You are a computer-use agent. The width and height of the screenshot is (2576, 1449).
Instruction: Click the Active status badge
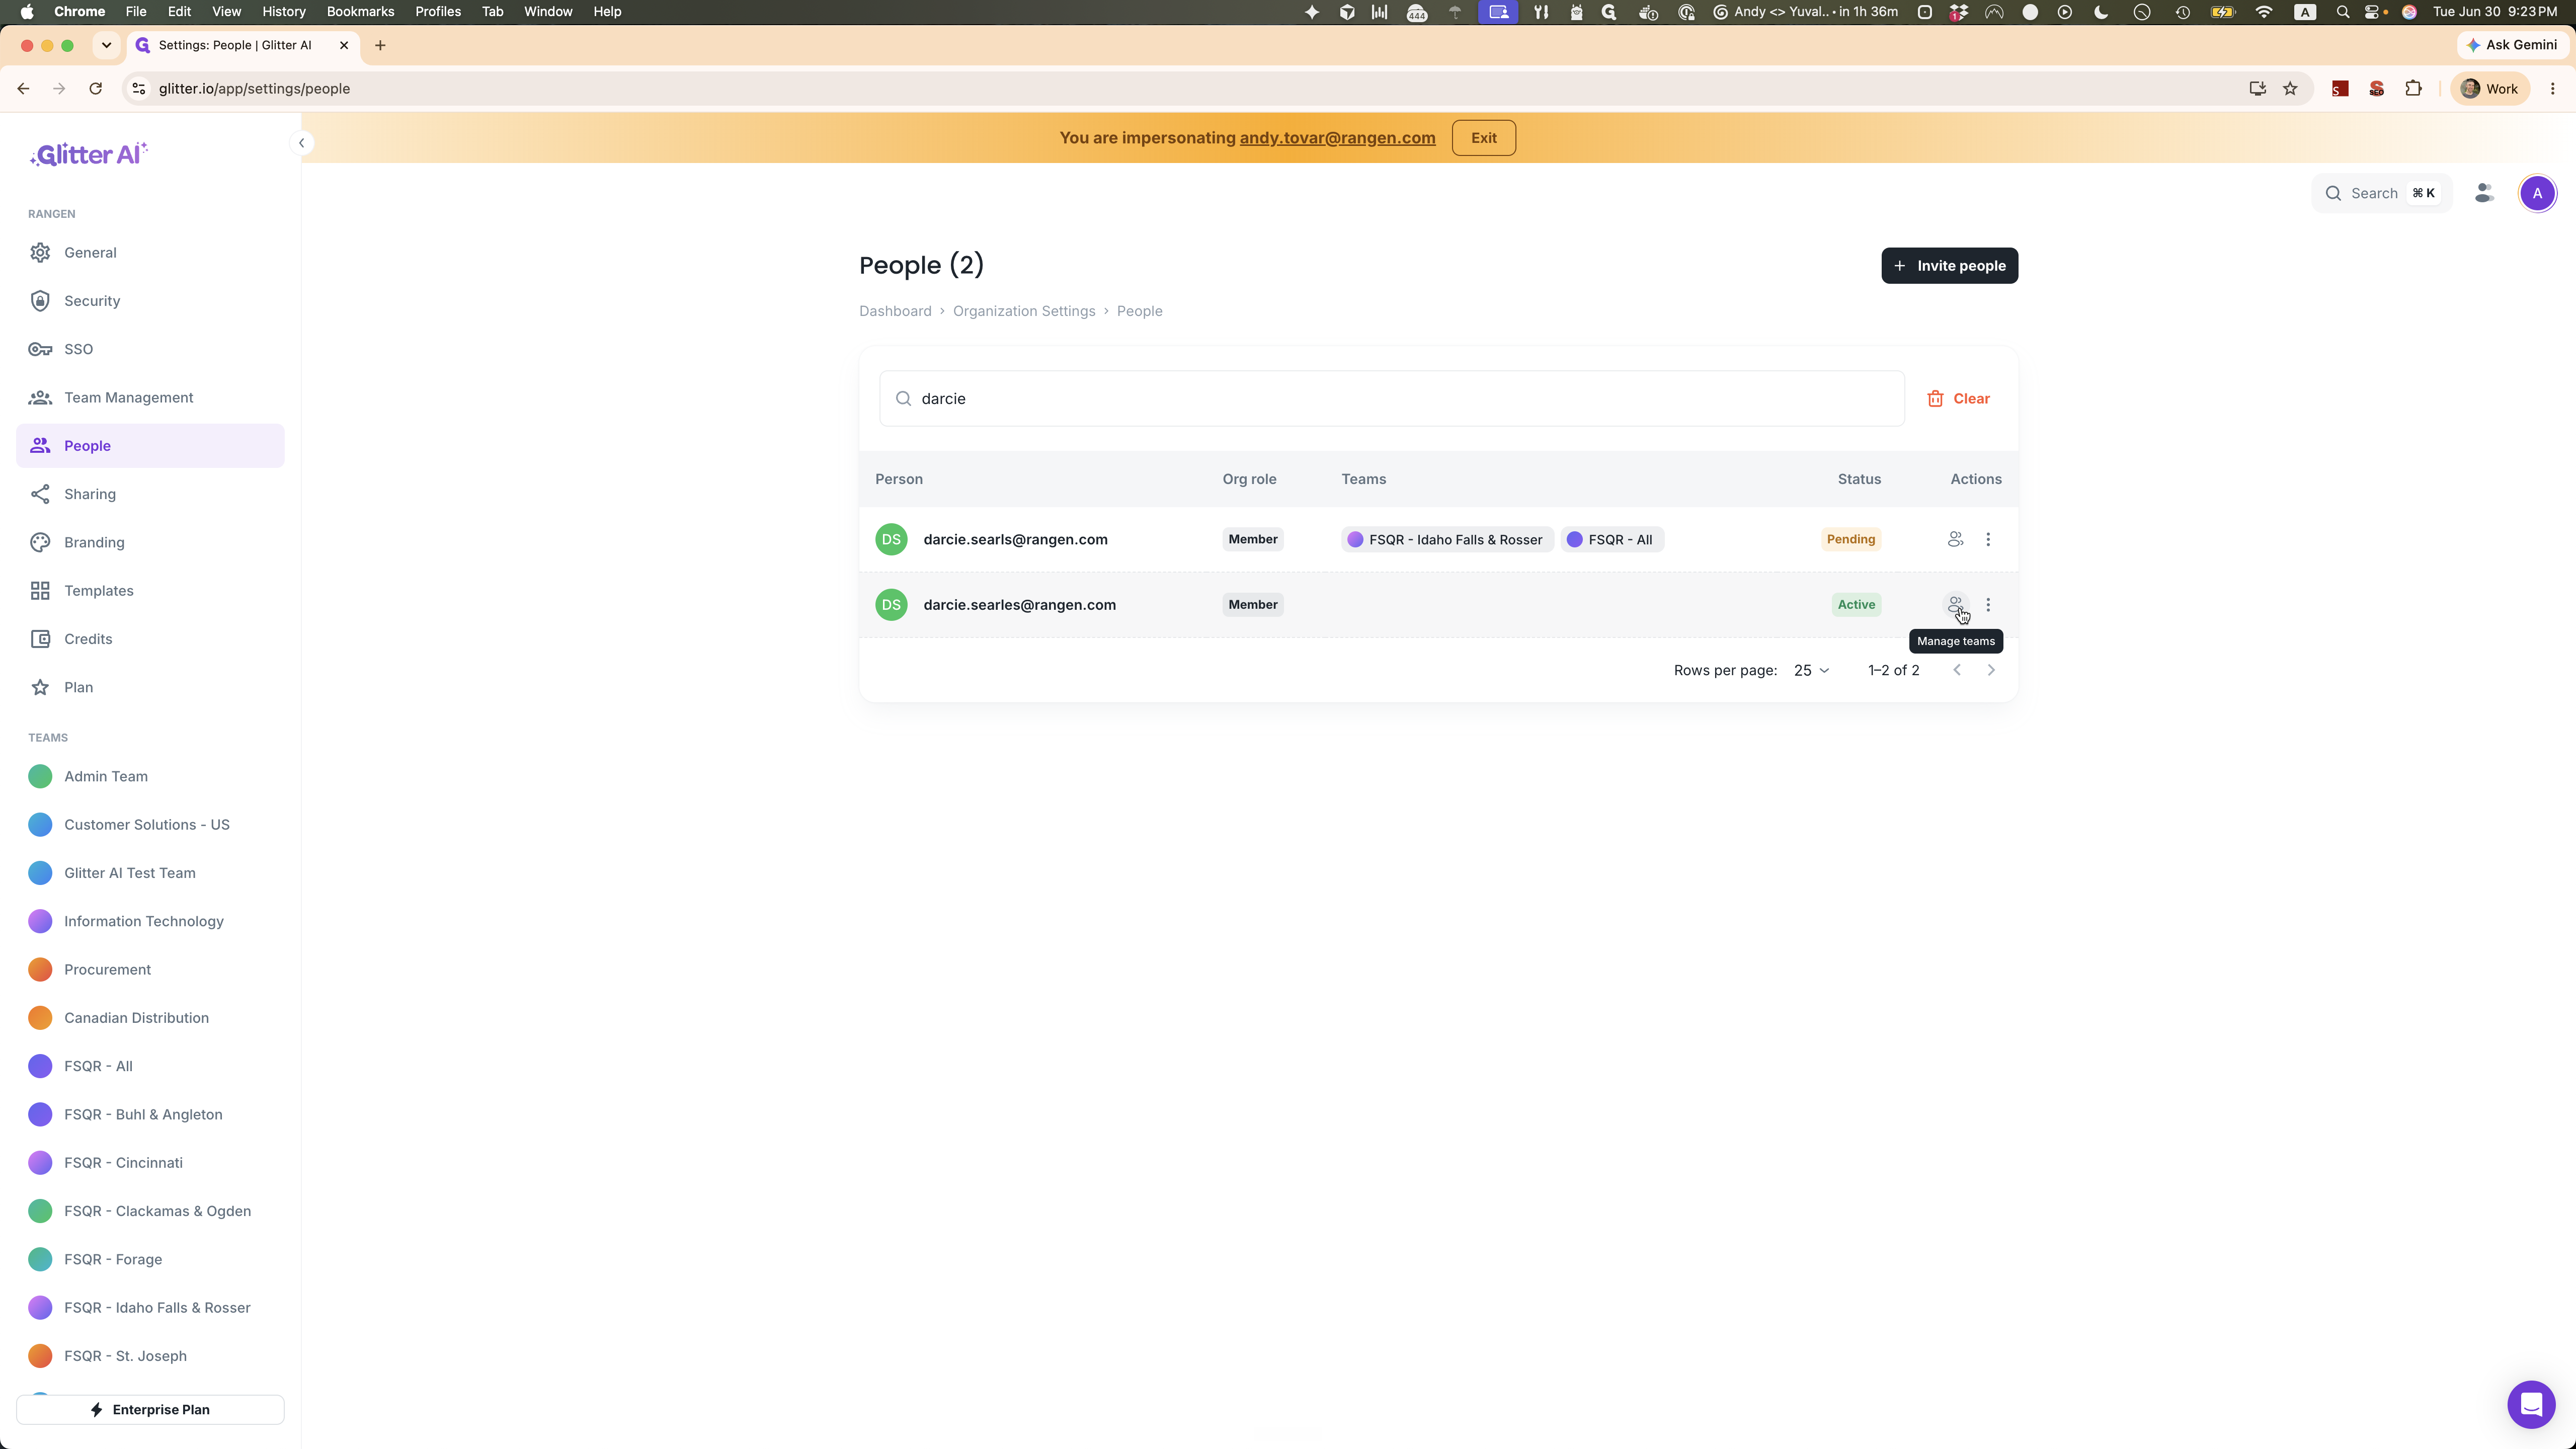(x=1856, y=604)
